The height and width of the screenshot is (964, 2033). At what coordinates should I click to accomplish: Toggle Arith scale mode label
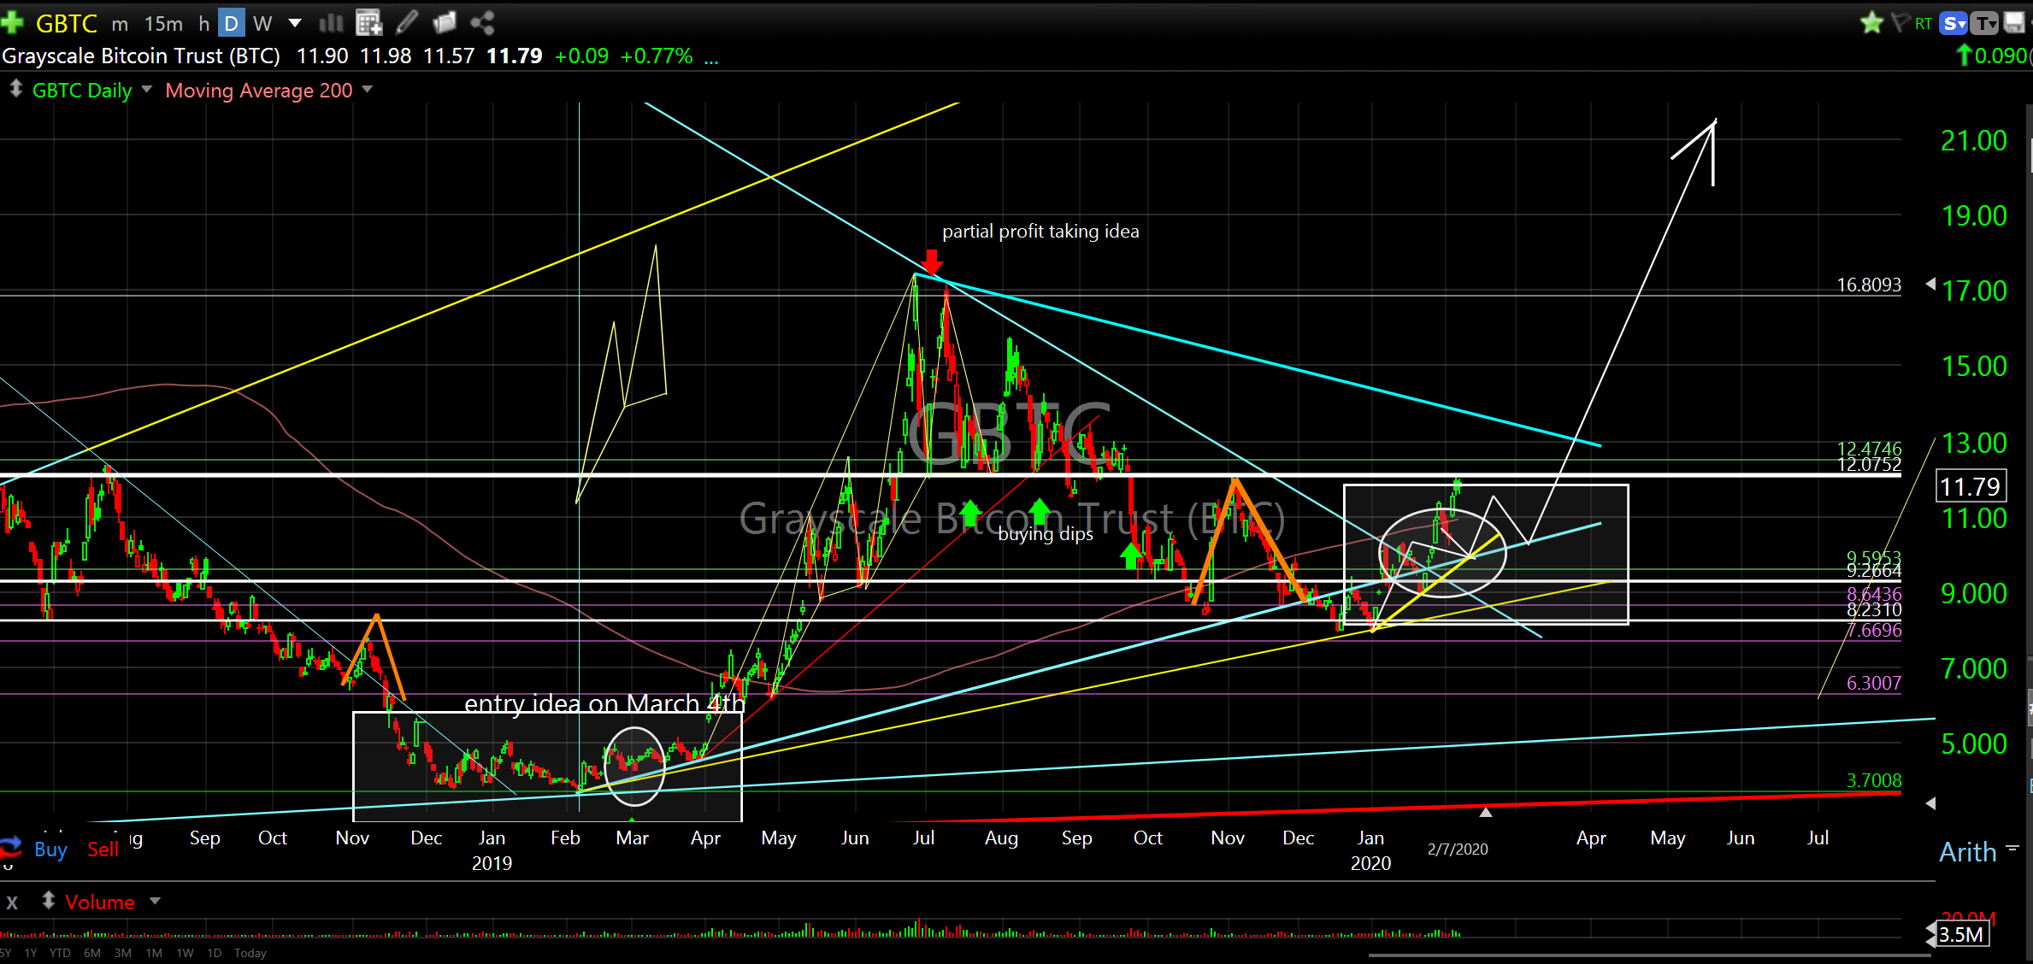[x=1967, y=852]
